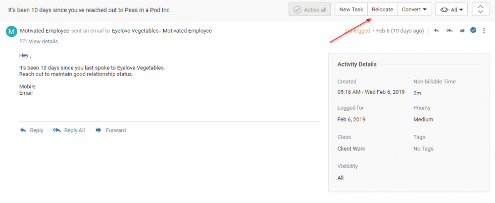Expand View details for the email
This screenshot has width=495, height=203.
[43, 41]
